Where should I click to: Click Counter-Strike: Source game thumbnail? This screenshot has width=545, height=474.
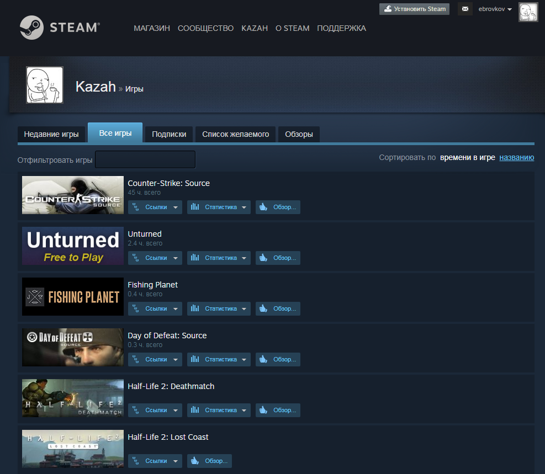[x=73, y=195]
